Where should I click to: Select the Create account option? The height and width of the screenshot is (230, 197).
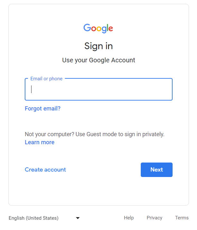(x=45, y=170)
